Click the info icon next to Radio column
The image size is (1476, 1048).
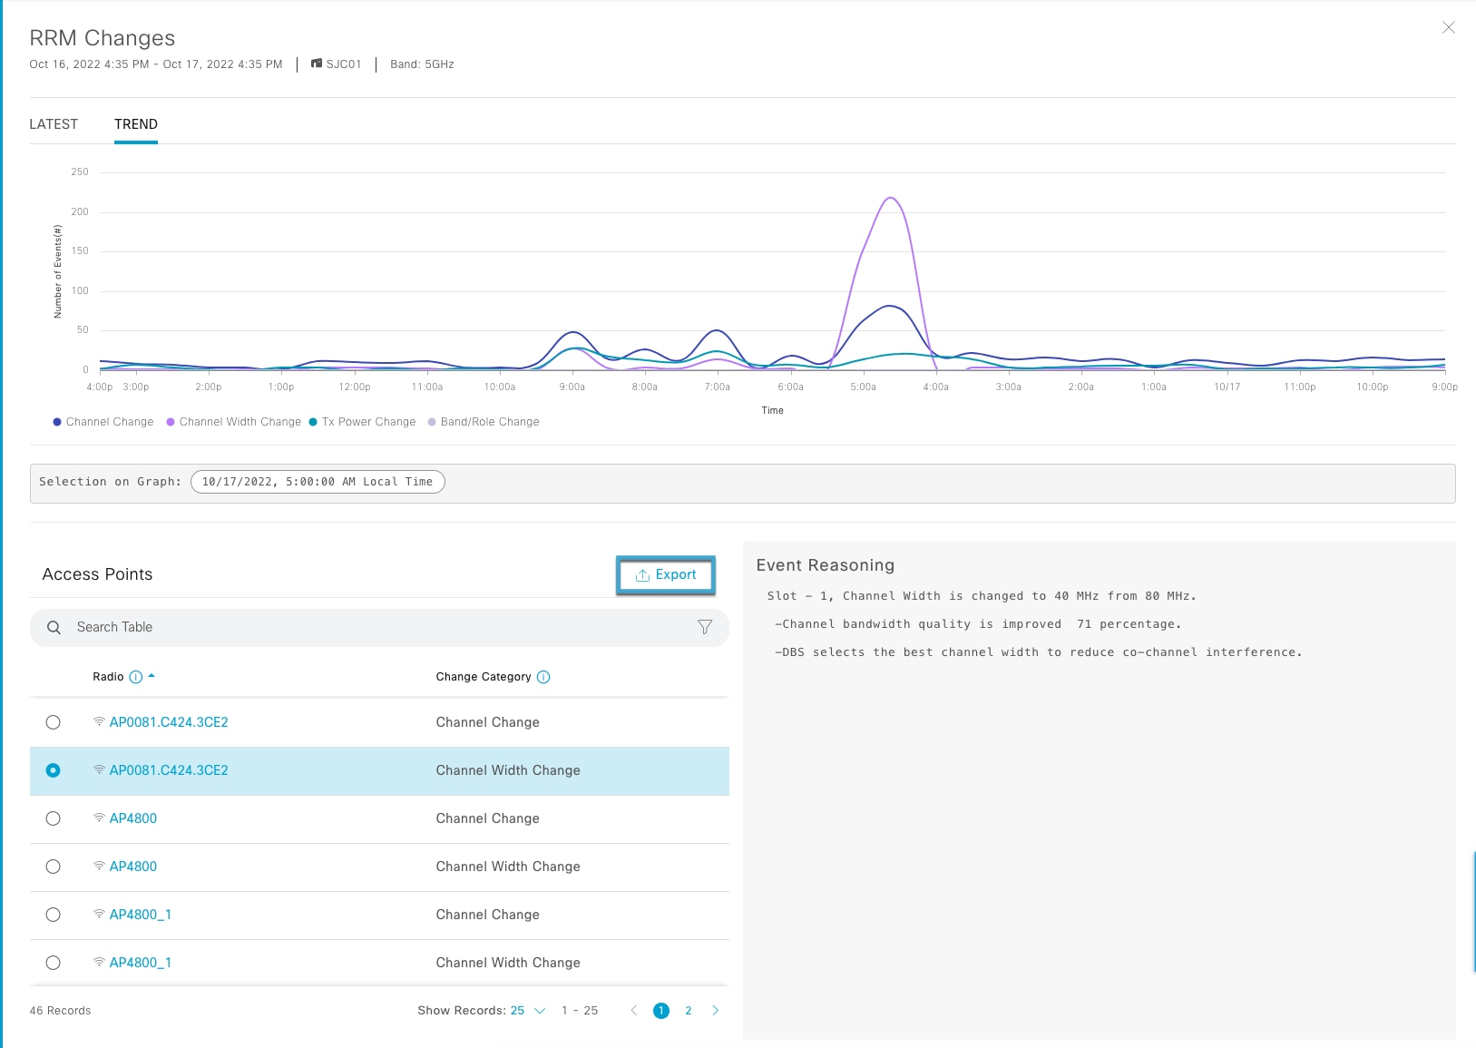(134, 676)
